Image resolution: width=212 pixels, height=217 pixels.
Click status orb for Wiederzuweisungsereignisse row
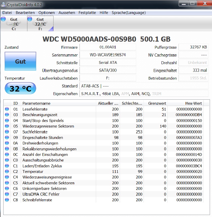click(x=7, y=177)
